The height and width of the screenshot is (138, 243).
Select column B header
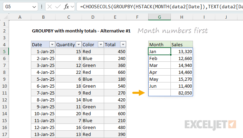tap(43, 17)
